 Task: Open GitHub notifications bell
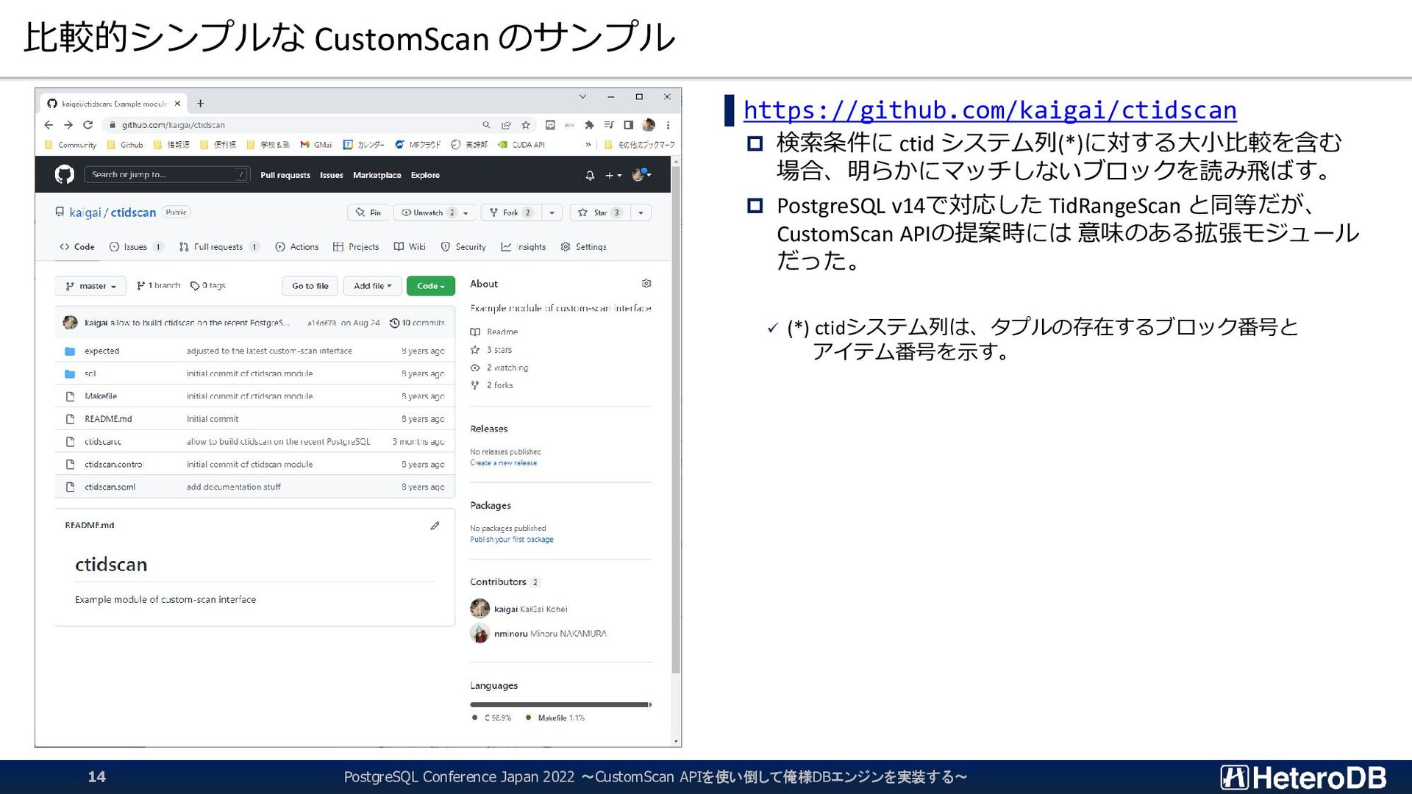click(x=590, y=175)
